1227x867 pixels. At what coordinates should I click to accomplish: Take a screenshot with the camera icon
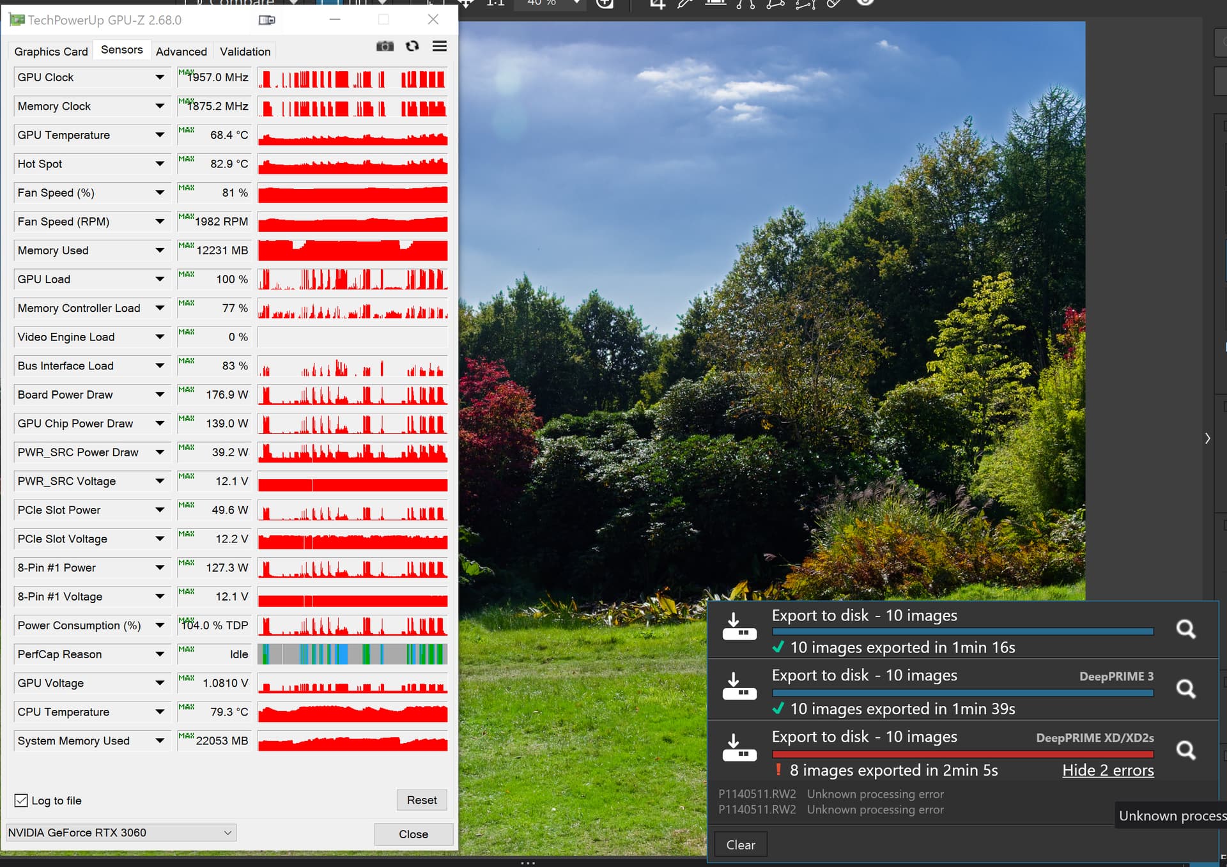[x=385, y=46]
